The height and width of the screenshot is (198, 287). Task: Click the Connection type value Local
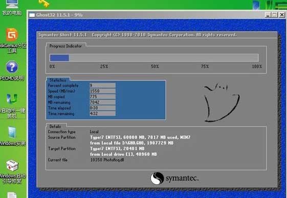(x=94, y=132)
